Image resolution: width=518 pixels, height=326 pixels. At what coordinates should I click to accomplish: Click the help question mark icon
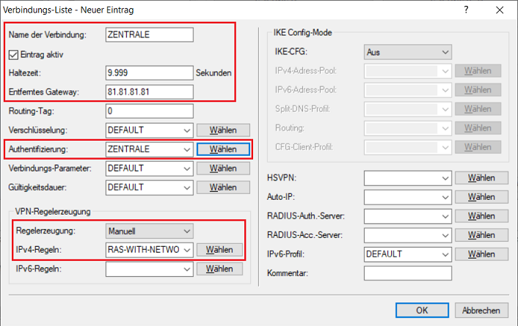click(466, 11)
